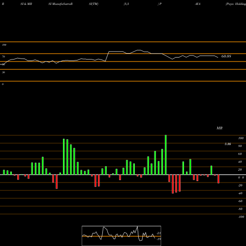This screenshot has height=246, width=246.
Task: Click the -100 label on MR right axis
Action: 241,217
